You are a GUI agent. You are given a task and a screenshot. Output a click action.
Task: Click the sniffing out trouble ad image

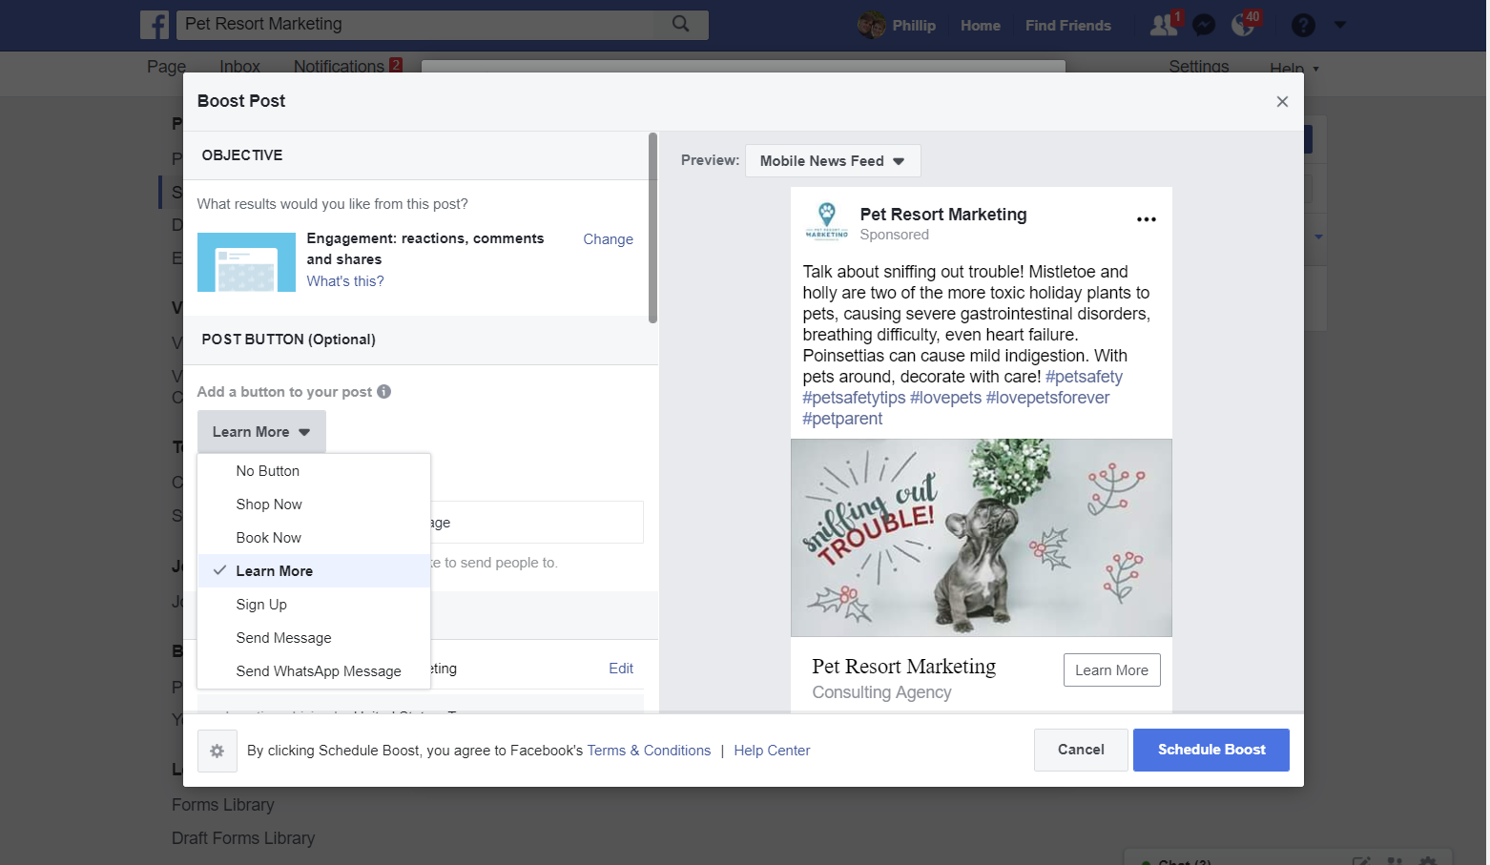(x=981, y=538)
